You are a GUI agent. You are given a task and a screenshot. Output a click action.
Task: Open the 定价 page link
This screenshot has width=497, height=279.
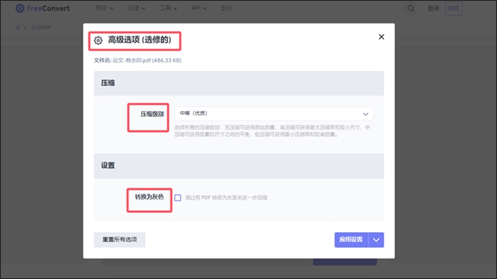click(x=227, y=8)
